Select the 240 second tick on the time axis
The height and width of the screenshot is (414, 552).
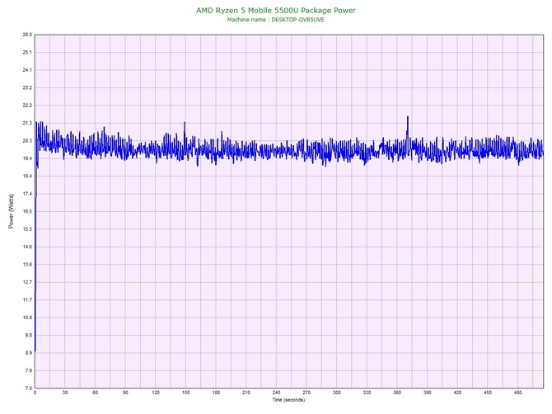tap(276, 393)
